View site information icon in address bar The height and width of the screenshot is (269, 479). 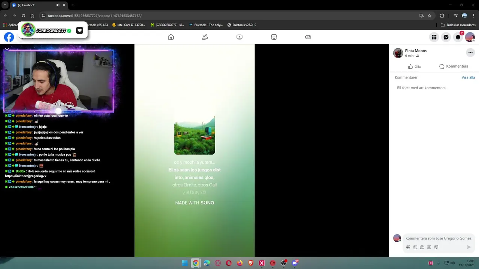[43, 16]
